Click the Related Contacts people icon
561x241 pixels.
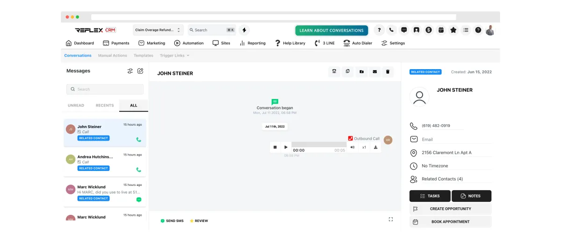pyautogui.click(x=413, y=179)
